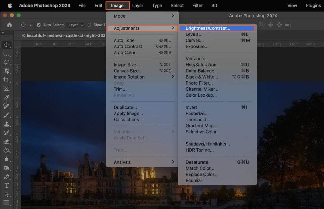The image size is (324, 209).
Task: Select the Type tool
Action: pos(6,186)
